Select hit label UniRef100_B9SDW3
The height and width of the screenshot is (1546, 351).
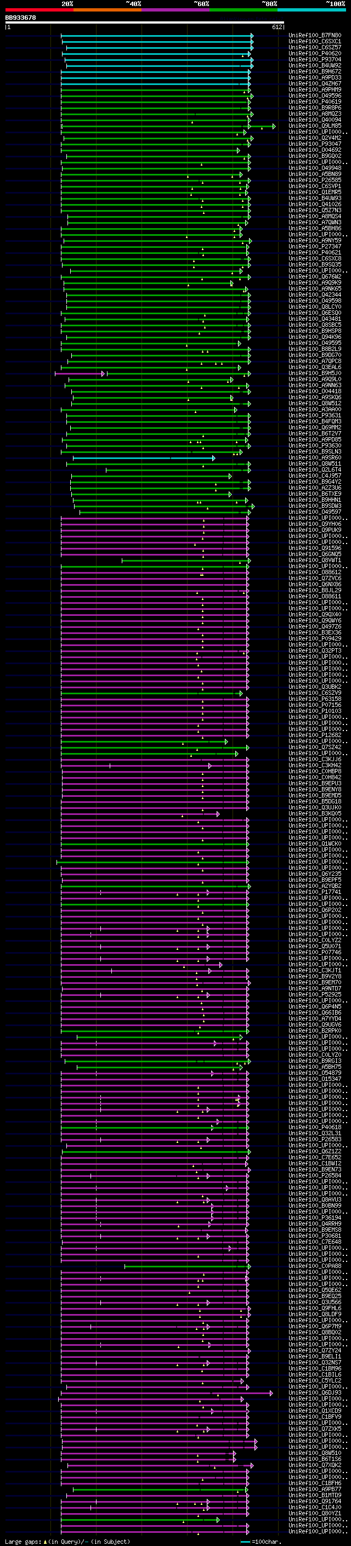(x=315, y=506)
